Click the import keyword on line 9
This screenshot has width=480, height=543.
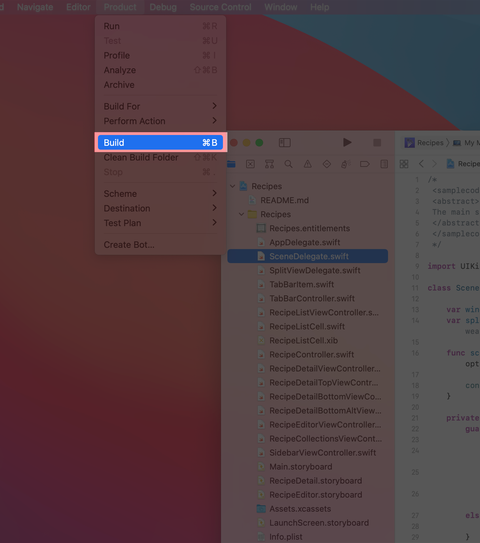441,266
